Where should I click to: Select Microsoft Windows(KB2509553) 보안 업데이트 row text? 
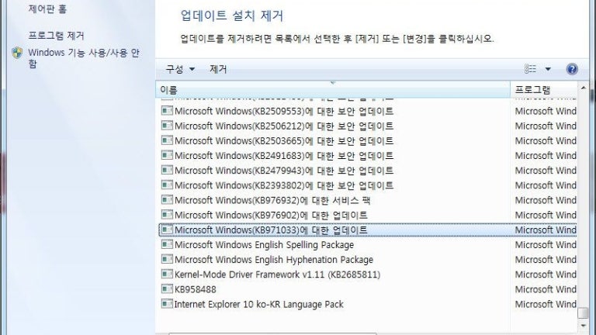point(284,112)
